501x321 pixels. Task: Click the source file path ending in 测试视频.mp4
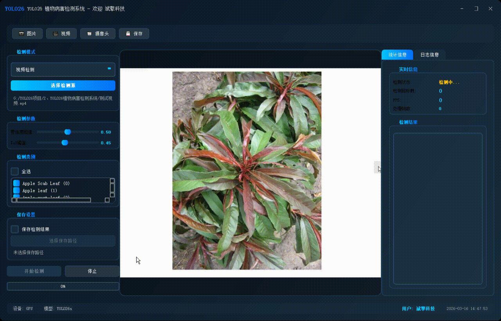pyautogui.click(x=63, y=101)
